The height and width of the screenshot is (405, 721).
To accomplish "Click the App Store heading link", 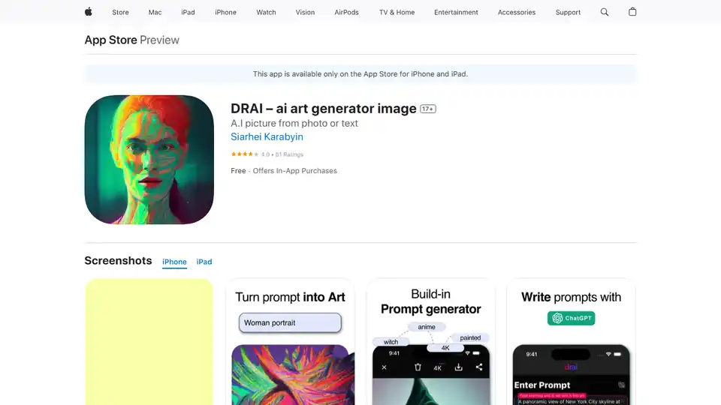I will (x=111, y=40).
